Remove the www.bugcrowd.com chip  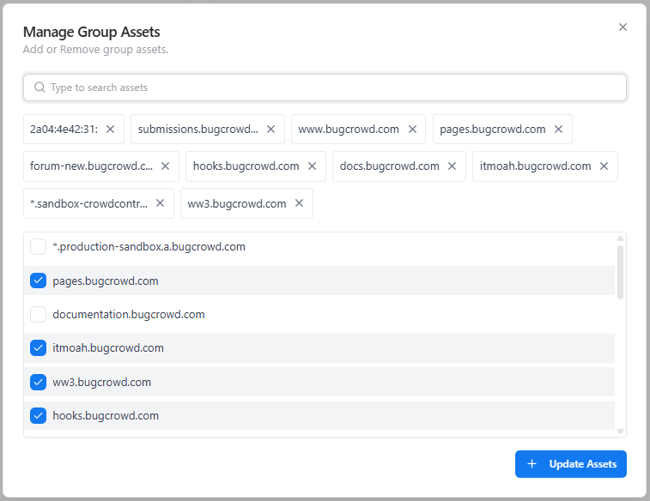412,130
